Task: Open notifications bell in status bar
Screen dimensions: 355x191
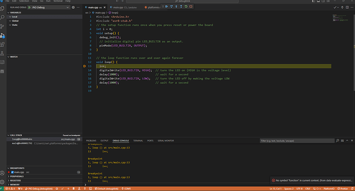Action: [352, 188]
